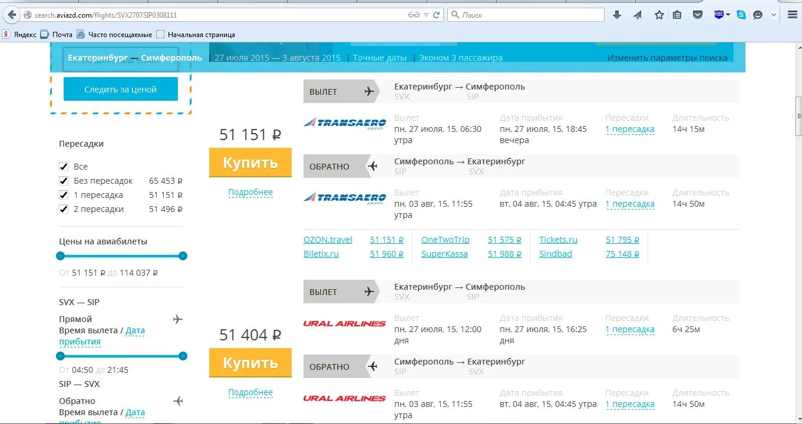Click the minimum ticket price slider handle
This screenshot has width=802, height=424.
coord(60,256)
